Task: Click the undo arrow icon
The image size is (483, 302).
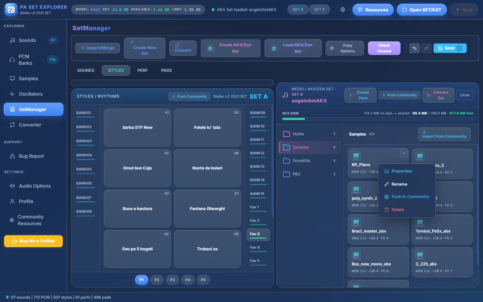Action: (x=414, y=48)
